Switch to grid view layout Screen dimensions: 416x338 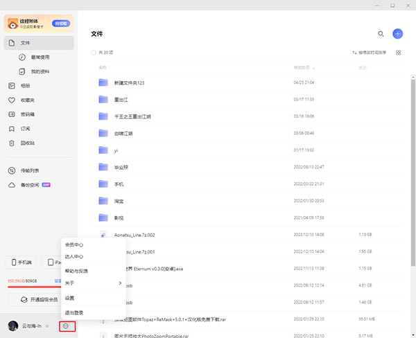point(398,53)
